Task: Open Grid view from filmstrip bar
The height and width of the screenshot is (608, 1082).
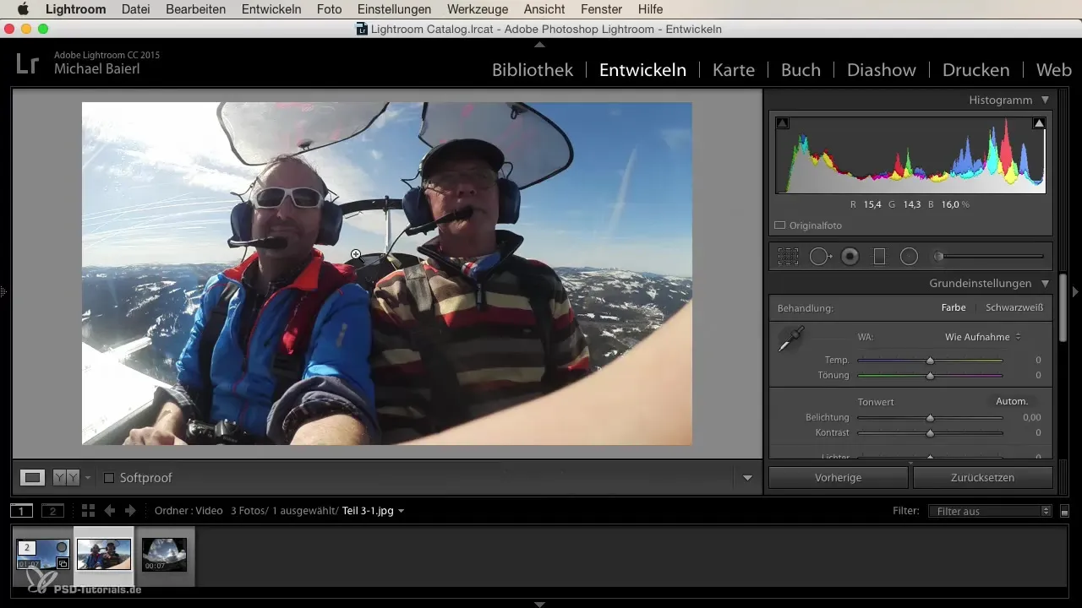Action: coord(88,511)
